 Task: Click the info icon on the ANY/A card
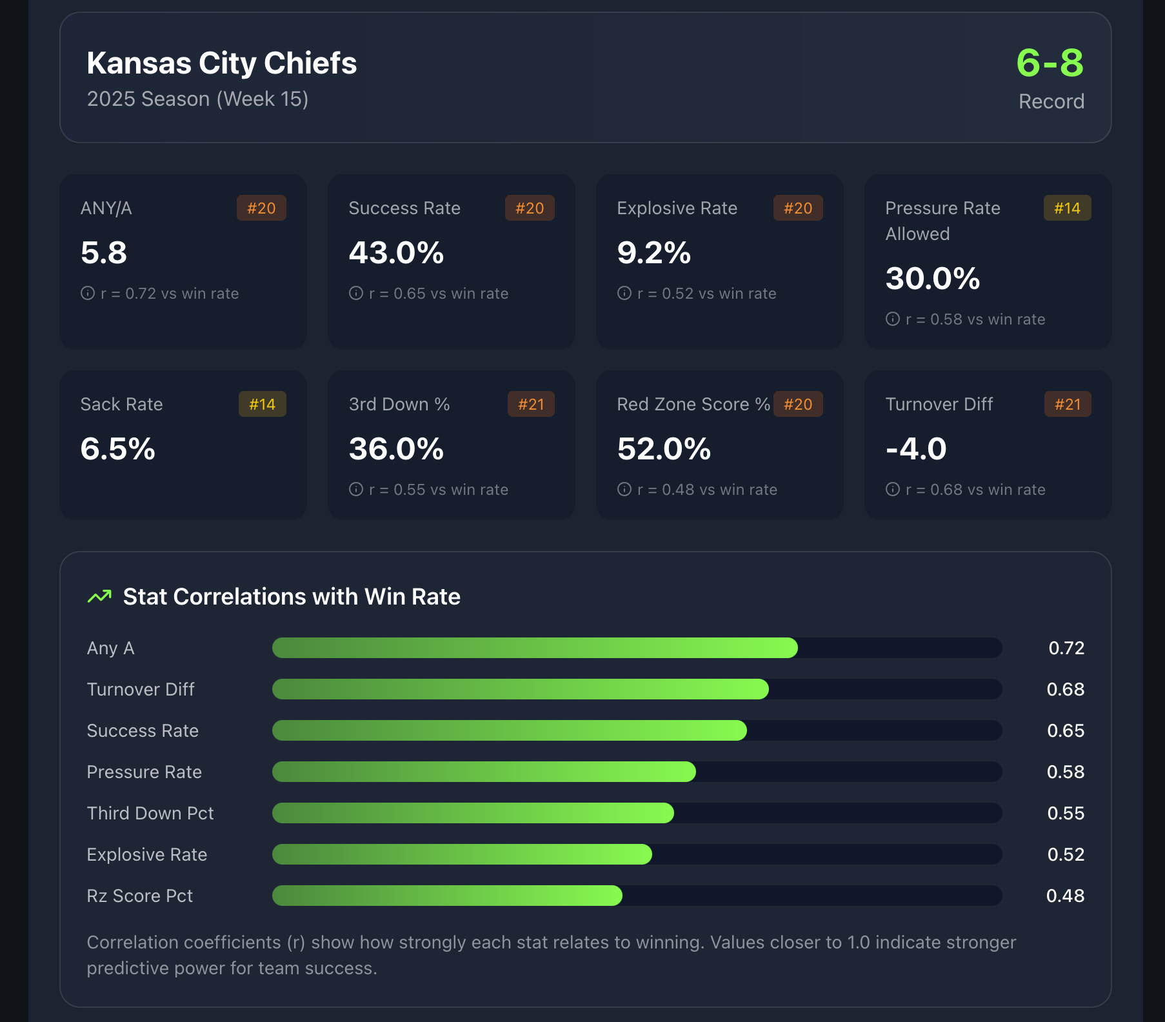point(87,294)
